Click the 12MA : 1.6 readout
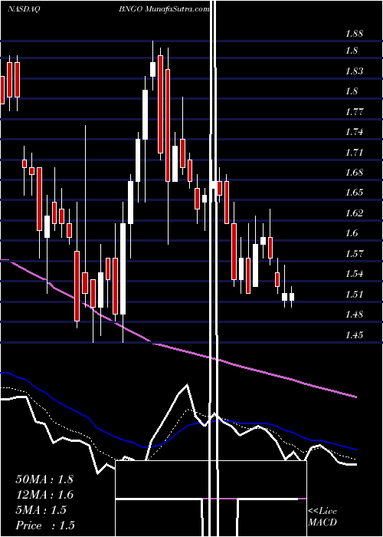Screen dimensions: 383x537 (x=44, y=495)
